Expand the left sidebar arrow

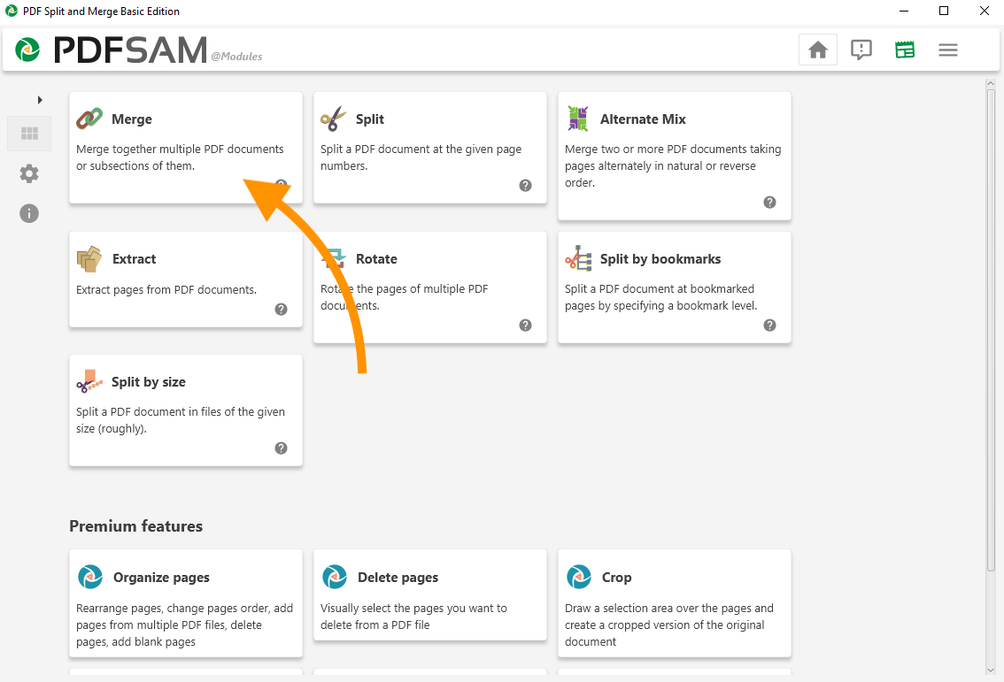40,100
